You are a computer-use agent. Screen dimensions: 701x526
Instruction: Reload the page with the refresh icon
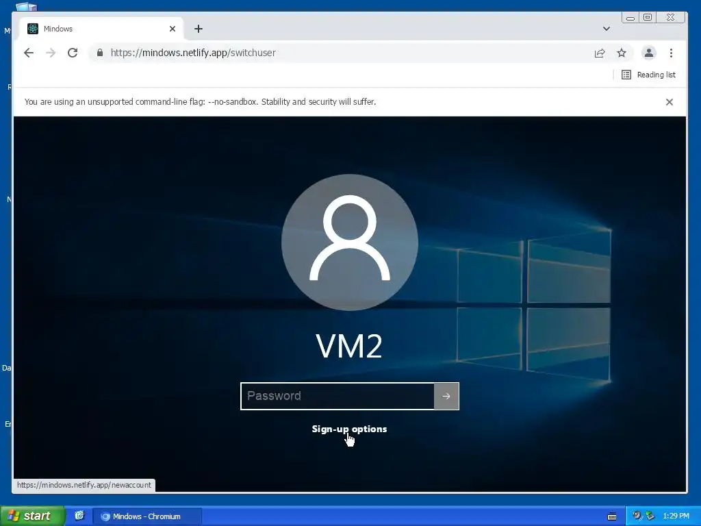pyautogui.click(x=73, y=53)
